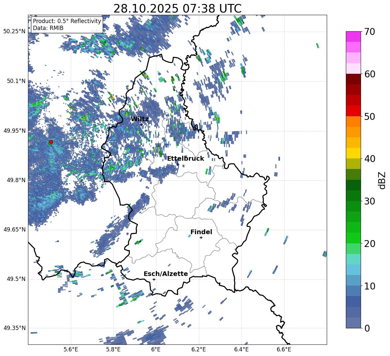Click the 6.6°E longitude label
The image size is (390, 356).
click(284, 349)
